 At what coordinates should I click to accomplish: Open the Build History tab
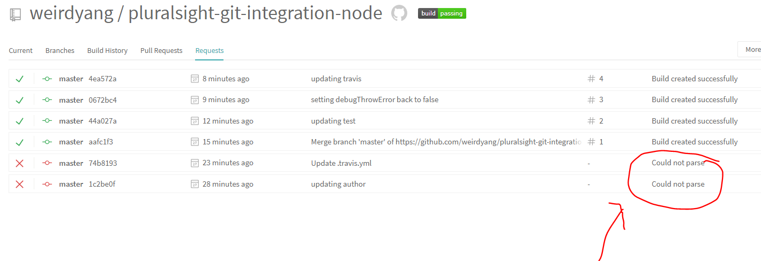pos(107,50)
